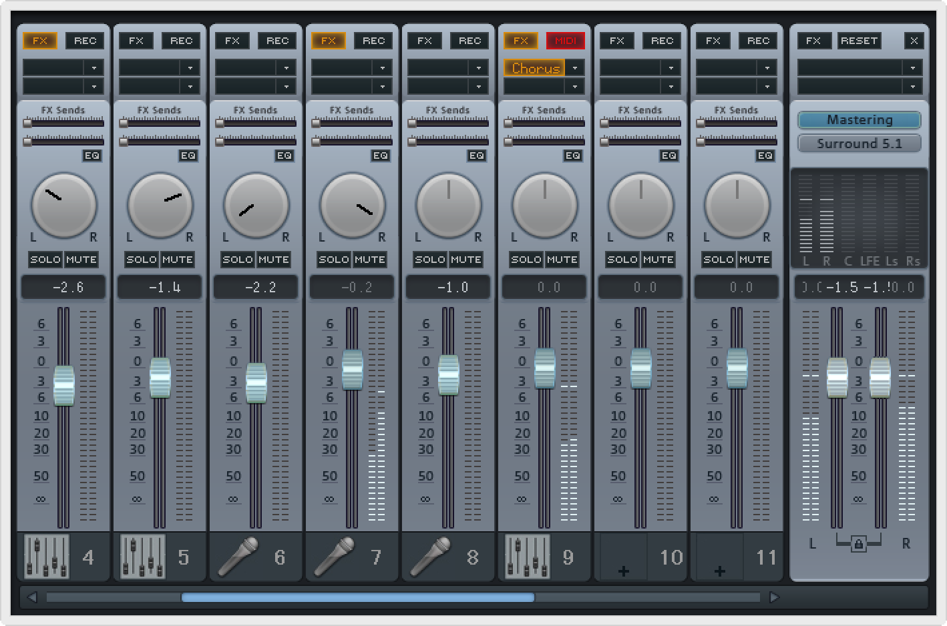Open the EQ on channel 8
This screenshot has width=947, height=626.
(477, 155)
